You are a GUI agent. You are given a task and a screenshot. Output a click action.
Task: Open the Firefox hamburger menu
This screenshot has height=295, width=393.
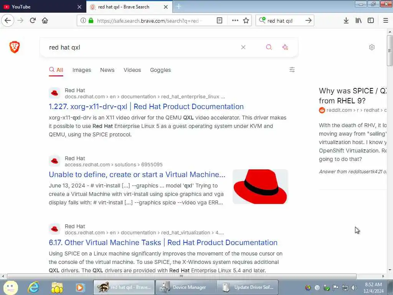coord(386,21)
